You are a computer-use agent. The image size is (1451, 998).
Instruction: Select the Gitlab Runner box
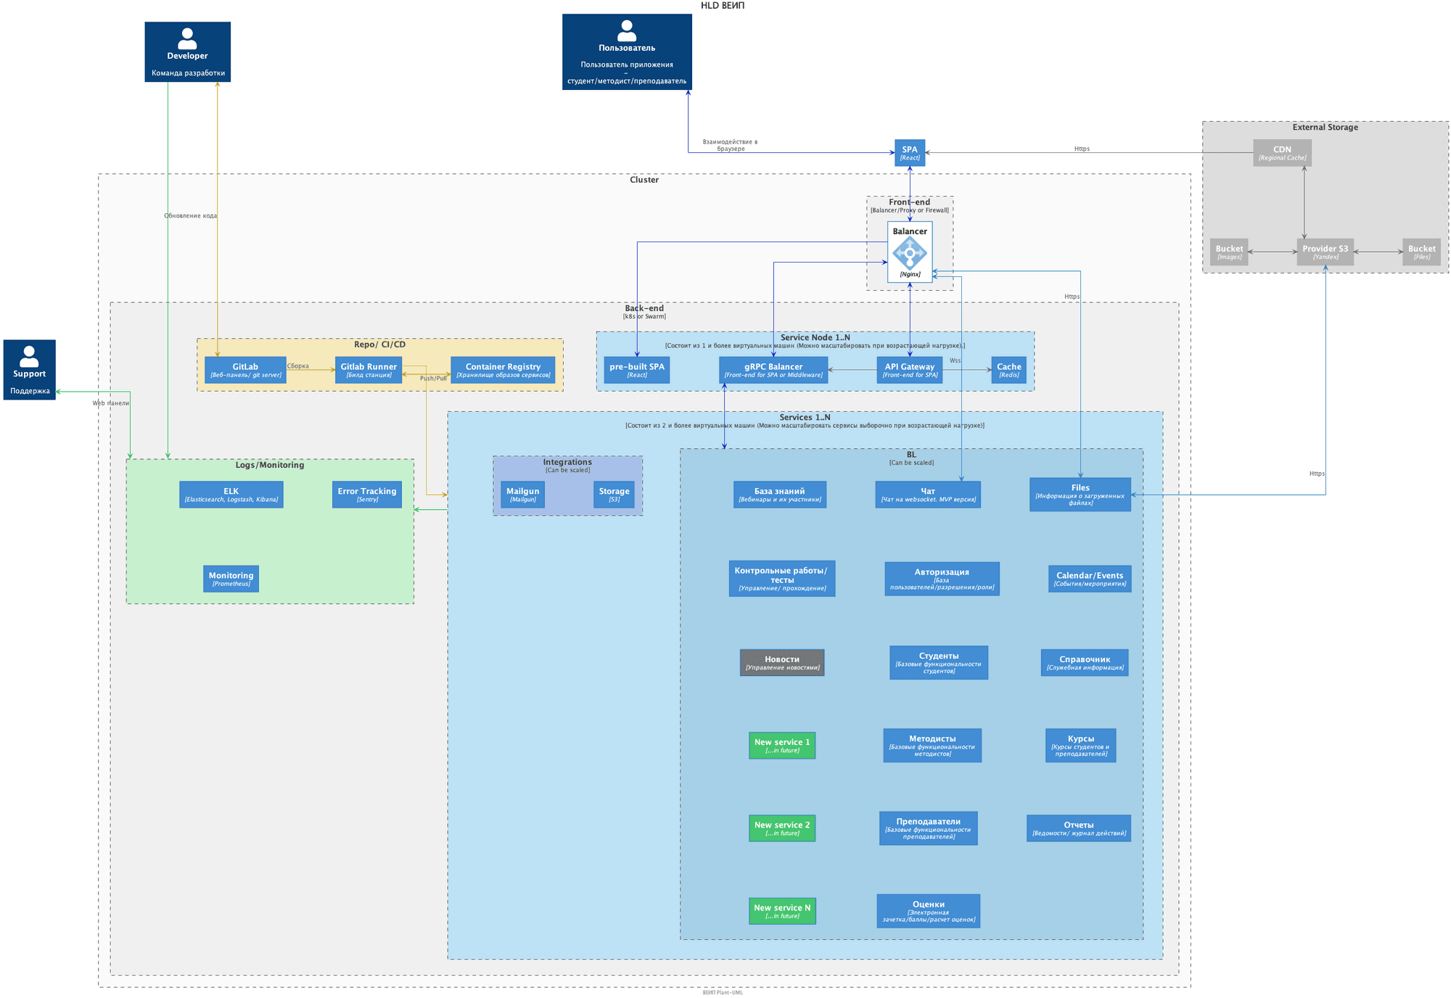pyautogui.click(x=369, y=370)
